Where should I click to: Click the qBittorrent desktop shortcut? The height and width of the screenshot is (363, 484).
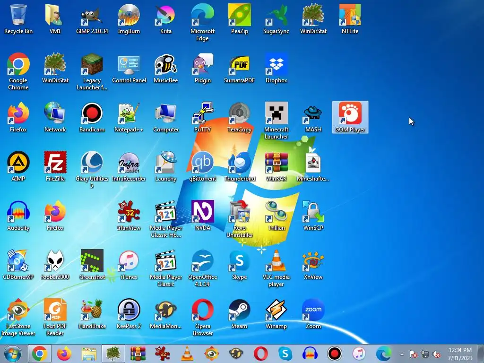click(x=202, y=167)
